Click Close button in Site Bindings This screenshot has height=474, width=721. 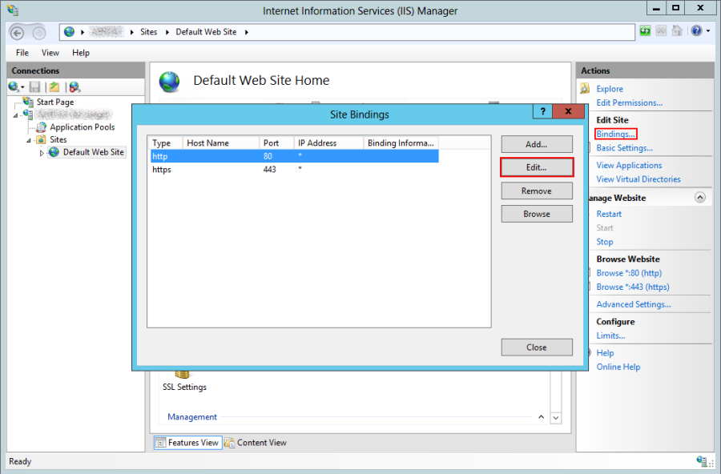[537, 347]
